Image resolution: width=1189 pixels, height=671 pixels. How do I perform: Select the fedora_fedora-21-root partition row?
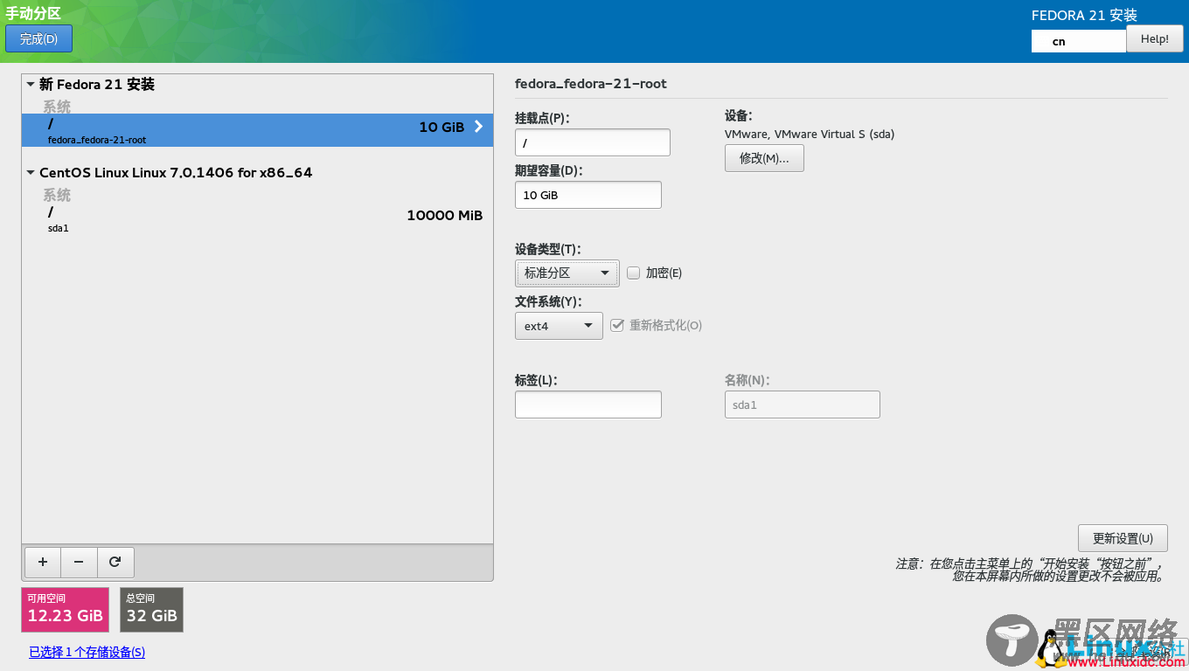coord(257,130)
